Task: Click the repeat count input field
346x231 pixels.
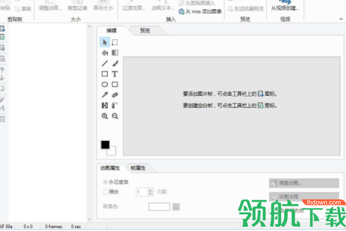Action: tap(141, 192)
